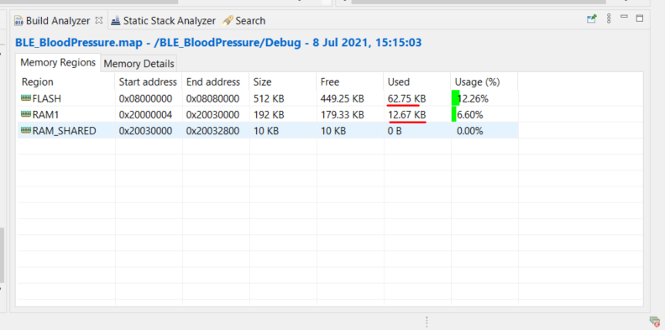Click the 0.00% usage cell

pyautogui.click(x=469, y=131)
